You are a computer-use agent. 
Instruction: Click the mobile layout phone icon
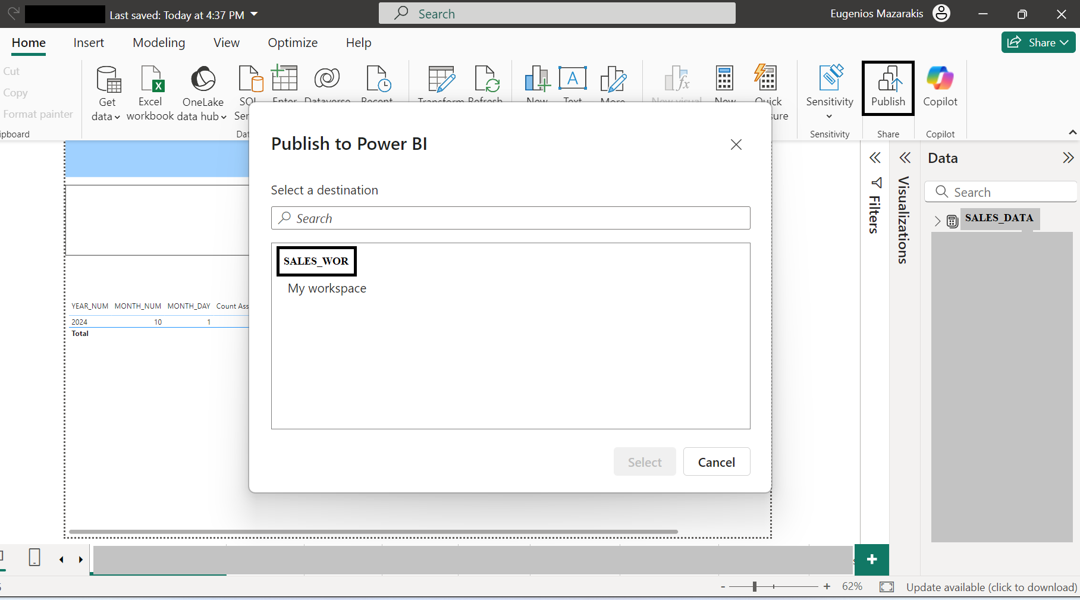pyautogui.click(x=34, y=557)
